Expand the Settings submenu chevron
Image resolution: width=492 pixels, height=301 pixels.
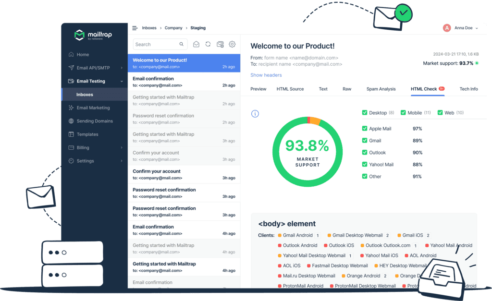pos(122,161)
